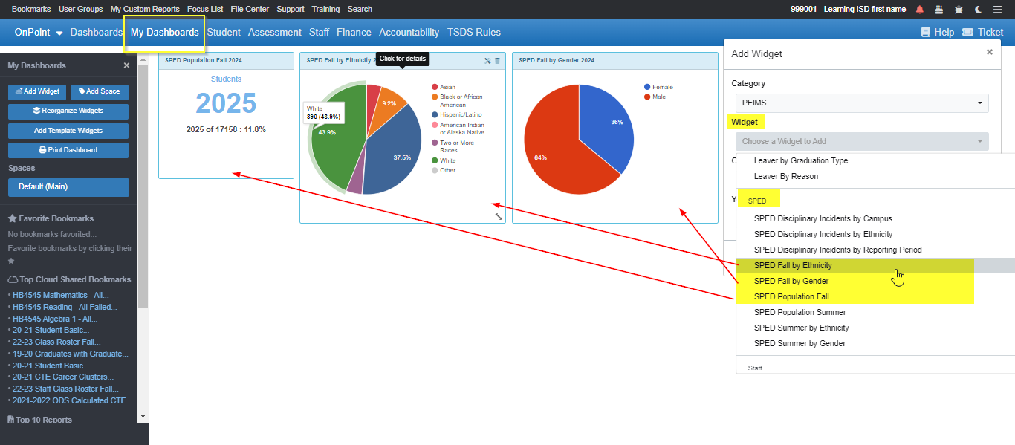Open the Category dropdown showing PEIMS

(862, 103)
